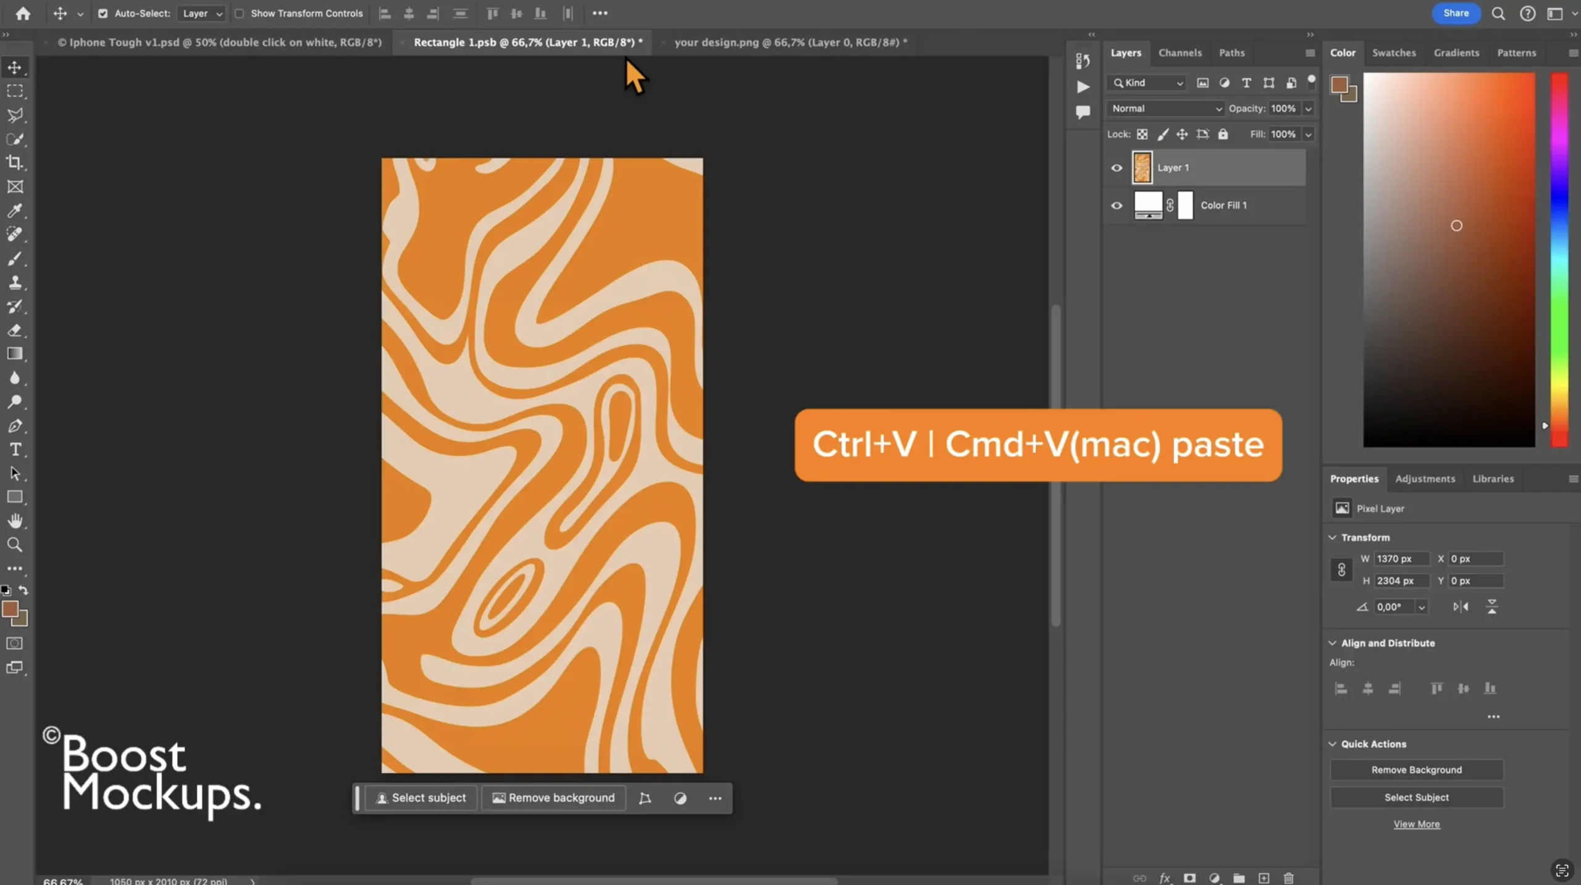
Task: Click Remove Background in Quick Actions
Action: (x=1416, y=770)
